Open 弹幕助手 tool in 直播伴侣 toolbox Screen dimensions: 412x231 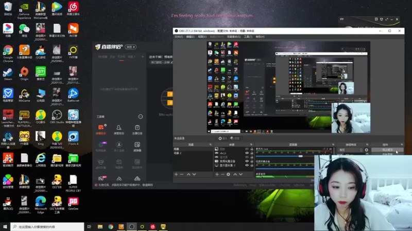pos(101,129)
